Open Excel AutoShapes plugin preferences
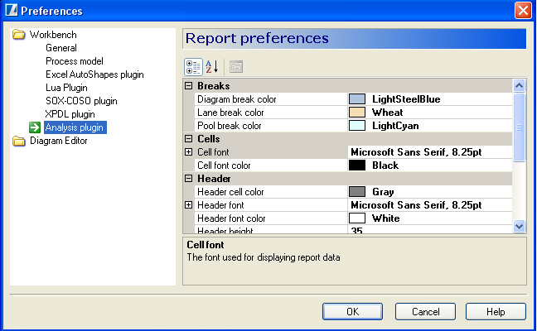Image resolution: width=537 pixels, height=331 pixels. pos(94,74)
